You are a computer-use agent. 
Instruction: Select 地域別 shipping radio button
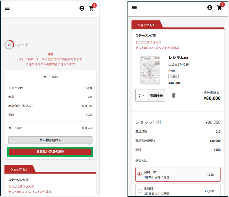(140, 191)
